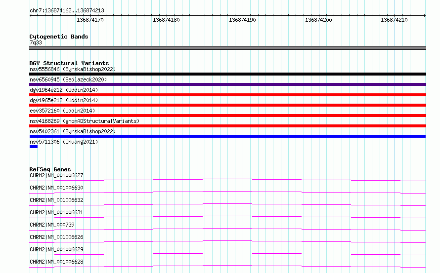Click the 7q33 band label
The image size is (440, 273).
36,42
